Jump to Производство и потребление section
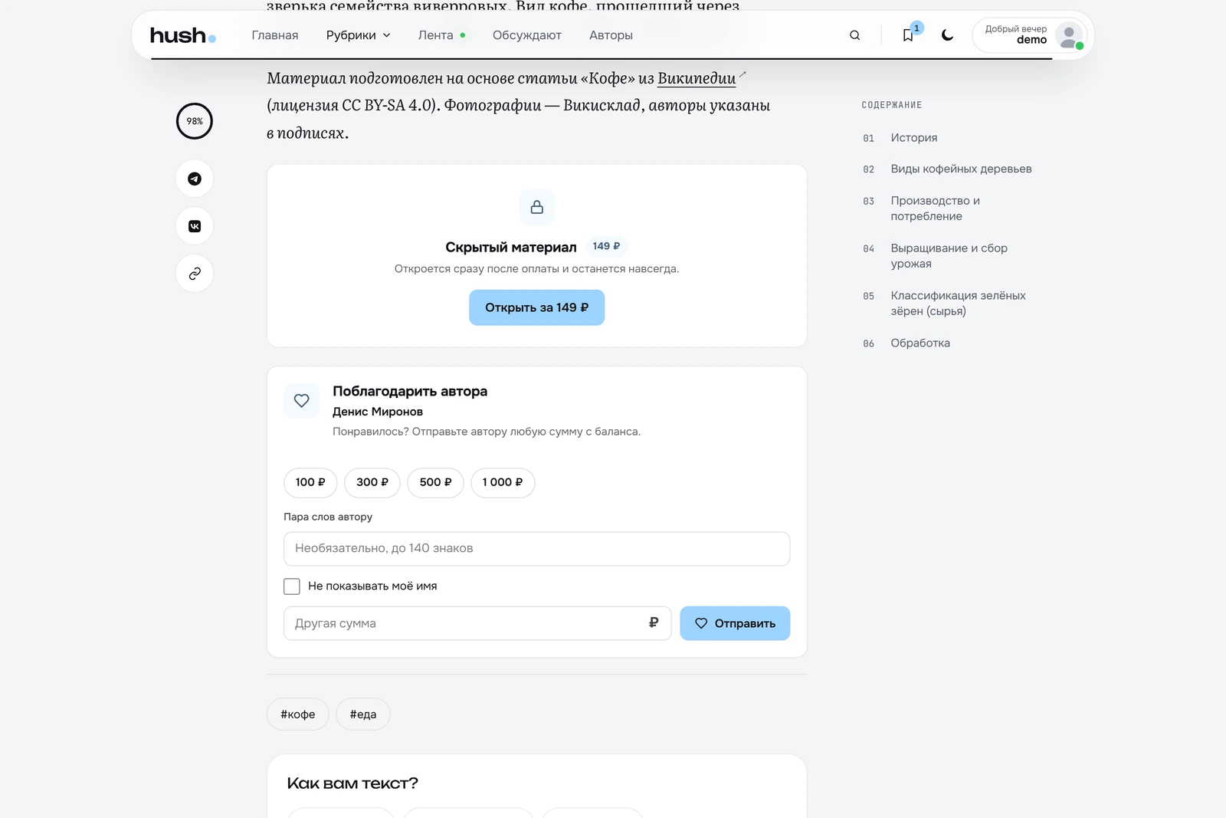 [935, 209]
